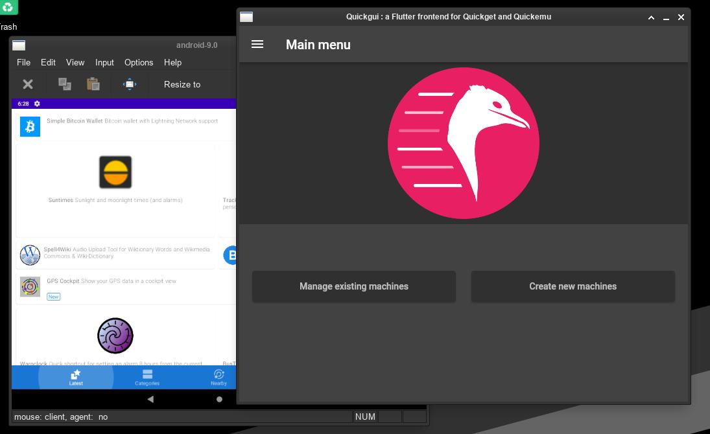Image resolution: width=710 pixels, height=434 pixels.
Task: Click android-9.0 window menu icon
Action: [19, 45]
